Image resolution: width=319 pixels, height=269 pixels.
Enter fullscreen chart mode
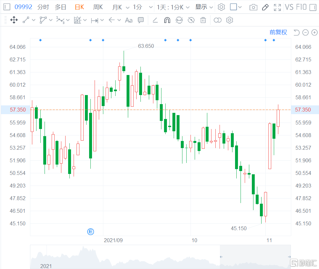pyautogui.click(x=277, y=7)
